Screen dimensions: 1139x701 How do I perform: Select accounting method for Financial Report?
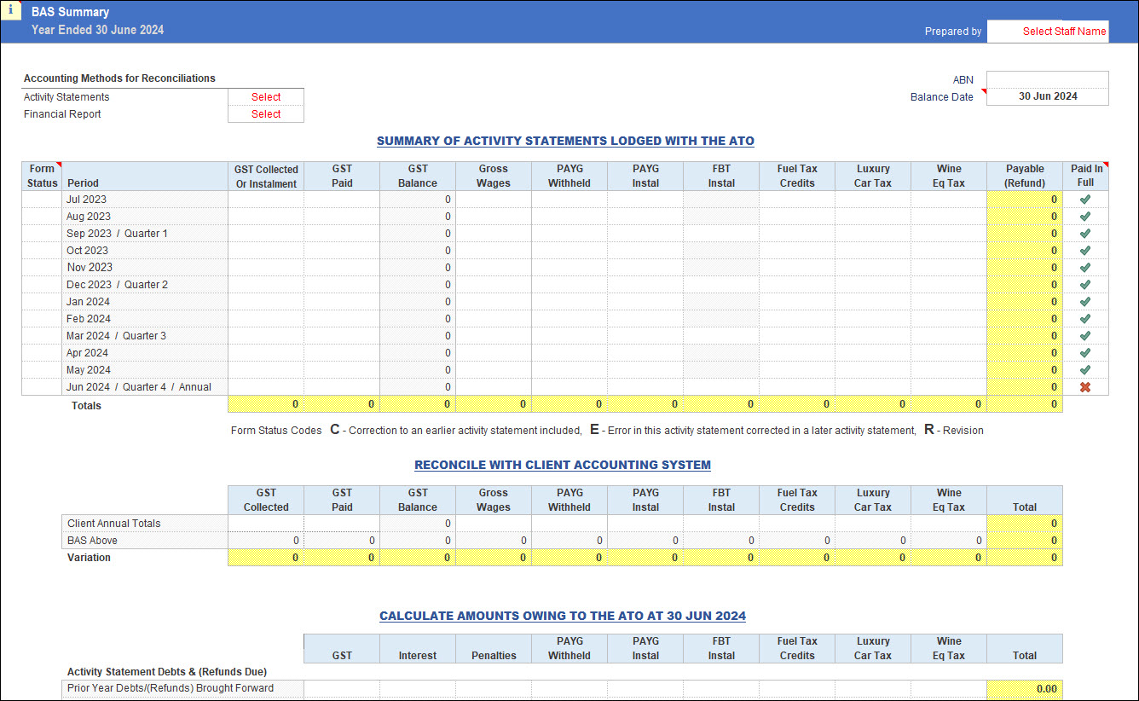click(266, 114)
